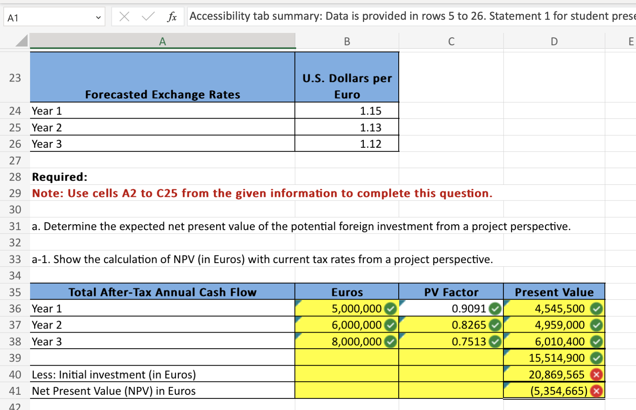Click inside the Name Box showing A1
The width and height of the screenshot is (636, 410).
[x=41, y=16]
